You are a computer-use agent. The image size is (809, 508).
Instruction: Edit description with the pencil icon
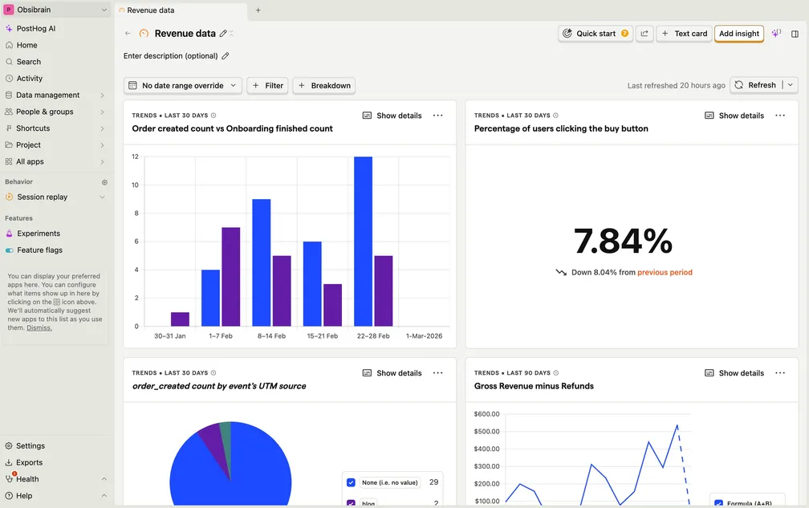coord(226,56)
